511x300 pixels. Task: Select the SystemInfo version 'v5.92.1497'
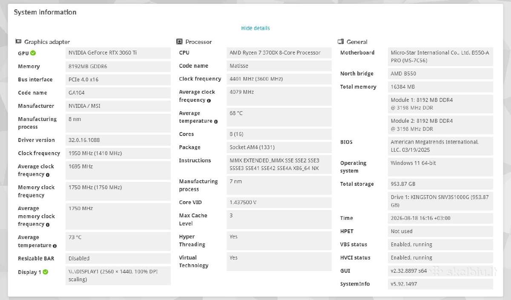pyautogui.click(x=440, y=284)
